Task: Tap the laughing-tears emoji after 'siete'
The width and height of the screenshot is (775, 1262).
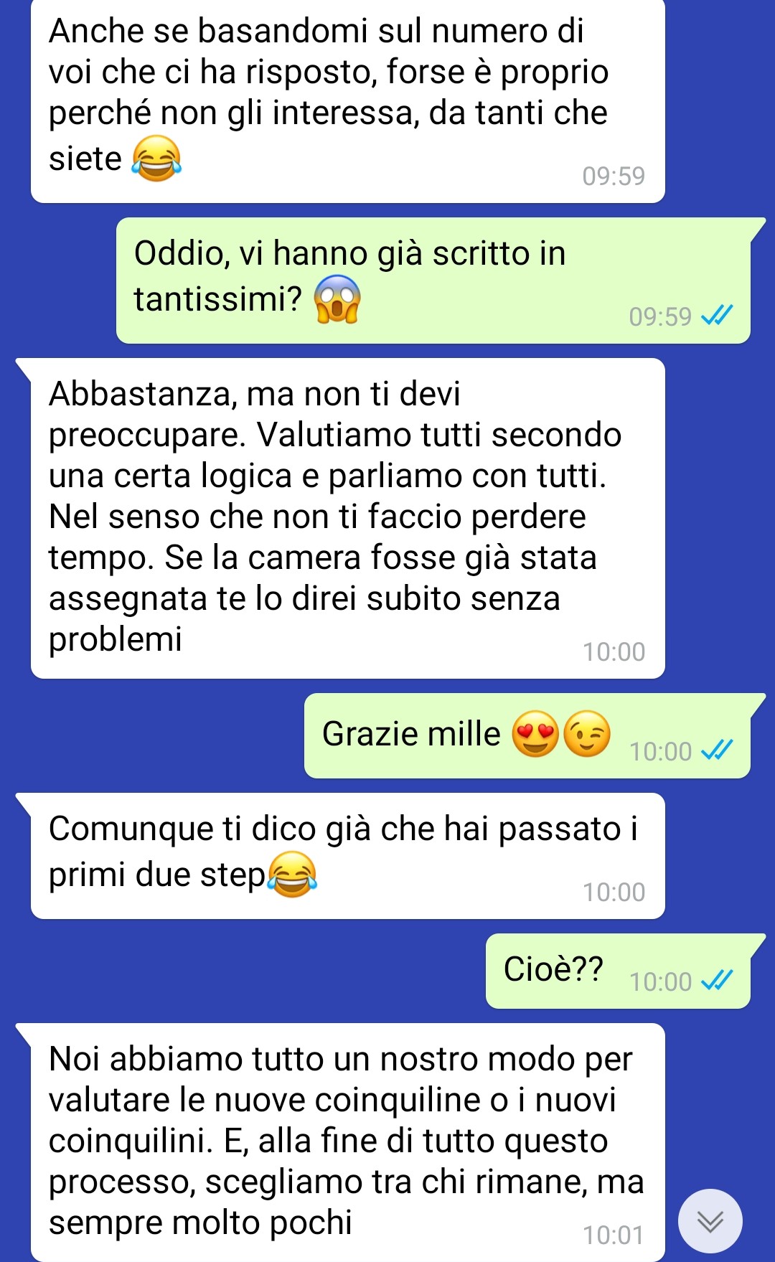Action: (x=156, y=158)
